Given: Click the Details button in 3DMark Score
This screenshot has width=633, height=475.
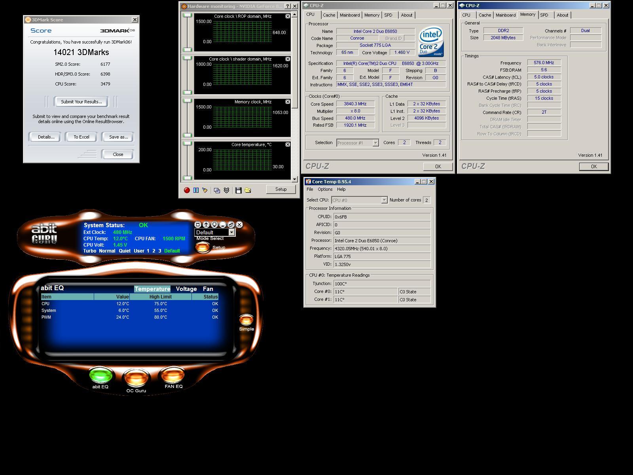Looking at the screenshot, I should [x=46, y=137].
